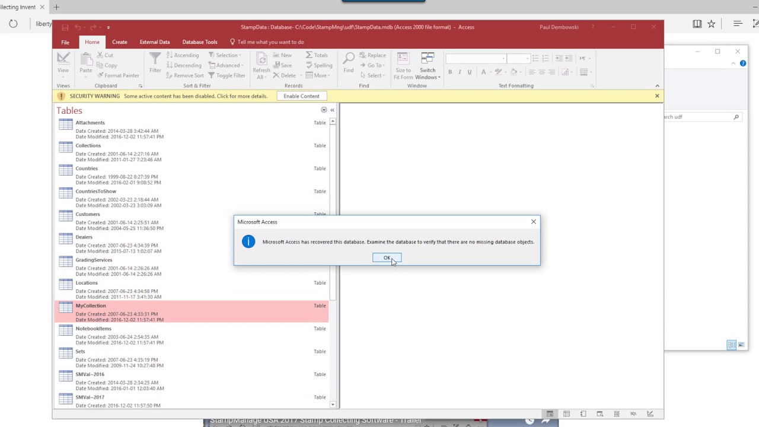Open the Tables pane category menu
The width and height of the screenshot is (759, 427).
coord(324,110)
